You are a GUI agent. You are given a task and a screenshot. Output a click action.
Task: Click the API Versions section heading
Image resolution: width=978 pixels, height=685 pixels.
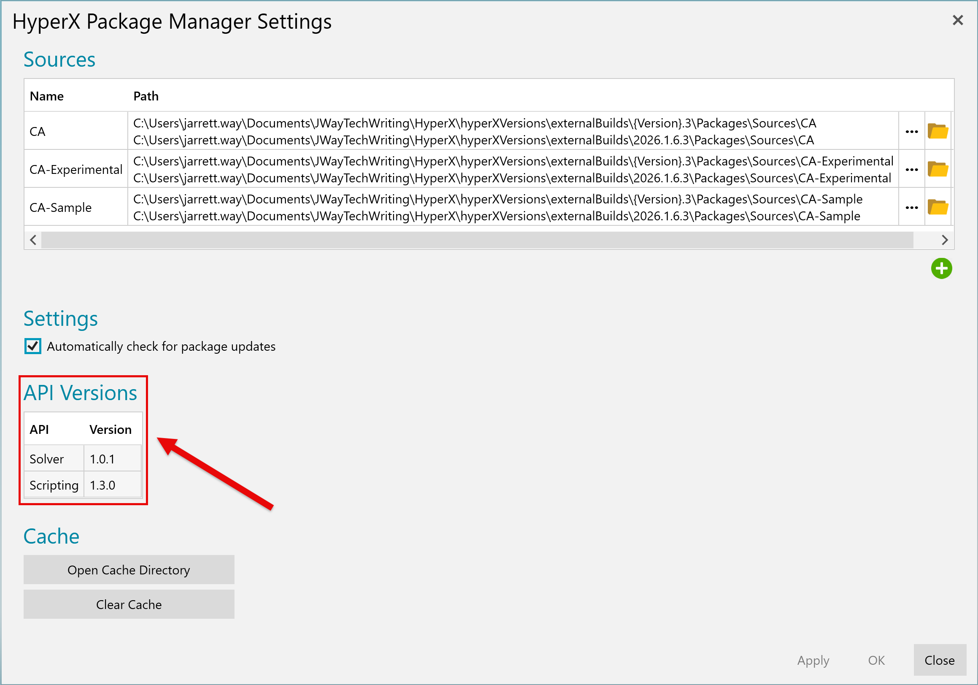click(80, 393)
